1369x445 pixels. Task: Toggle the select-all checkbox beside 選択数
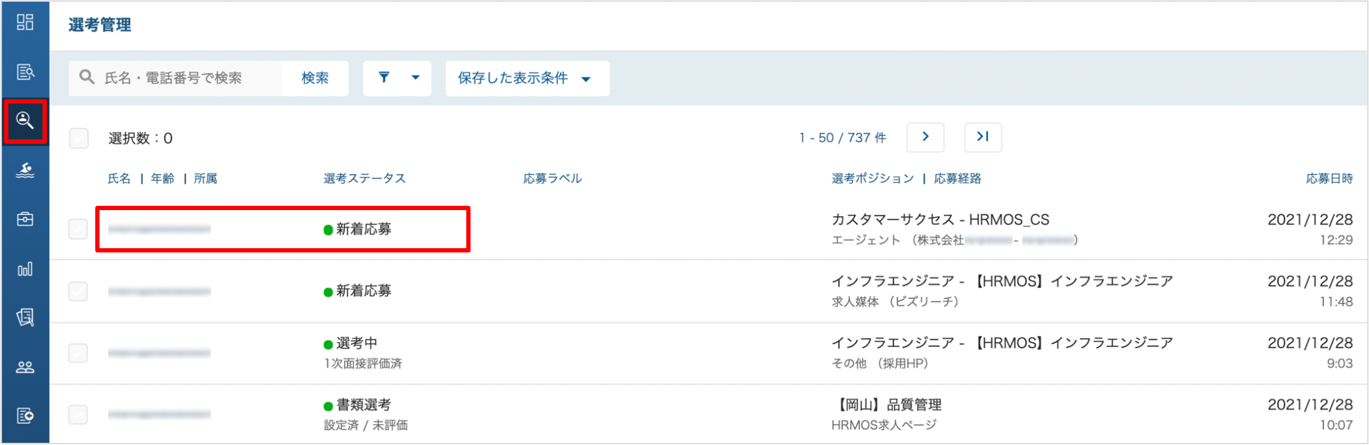[x=79, y=138]
